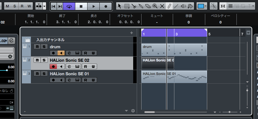Open ruler display format dropdown
Image resolution: width=258 pixels, height=119 pixels.
(x=248, y=33)
